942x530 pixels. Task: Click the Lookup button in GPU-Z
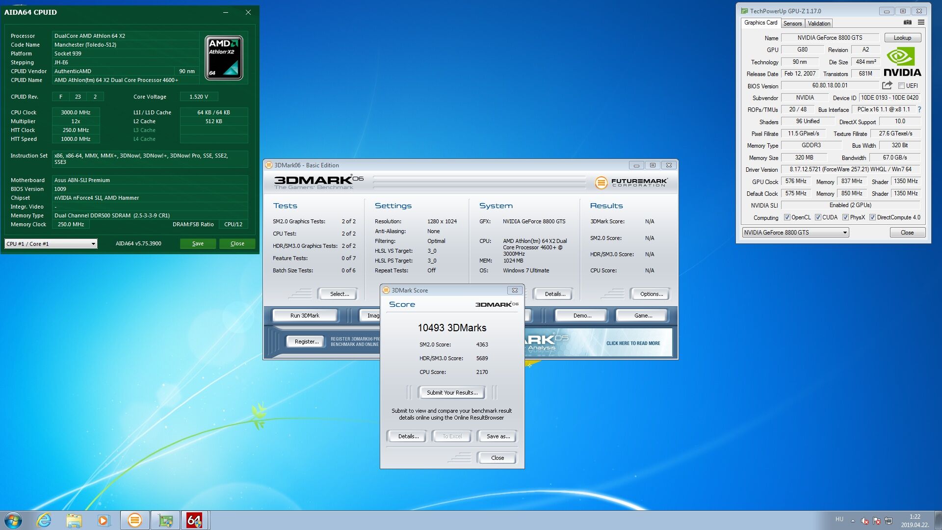click(902, 38)
